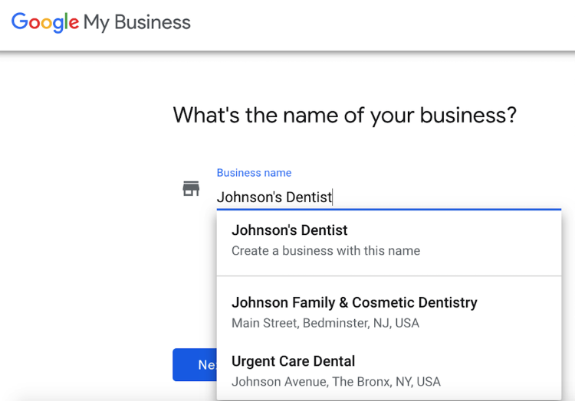The image size is (575, 401).
Task: Click "Johnson Avenue, The Bronx, NY, USA" address
Action: pos(336,382)
